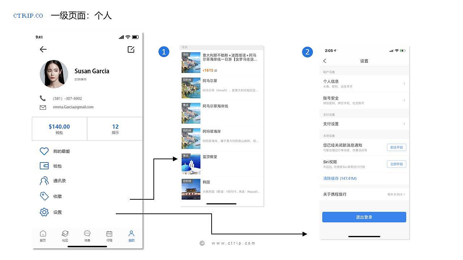Switch to the 行程 tab
Viewport: 463px width, 260px height.
pyautogui.click(x=109, y=235)
